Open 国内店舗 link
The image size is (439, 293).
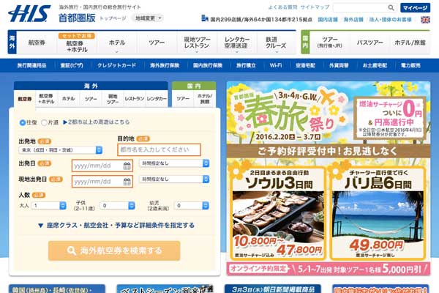coord(328,20)
